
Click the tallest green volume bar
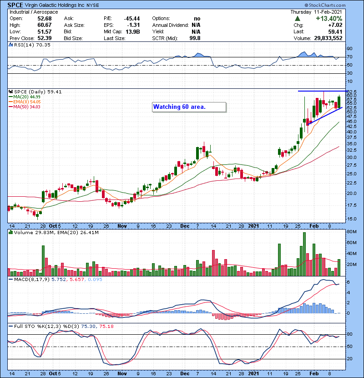click(x=304, y=254)
